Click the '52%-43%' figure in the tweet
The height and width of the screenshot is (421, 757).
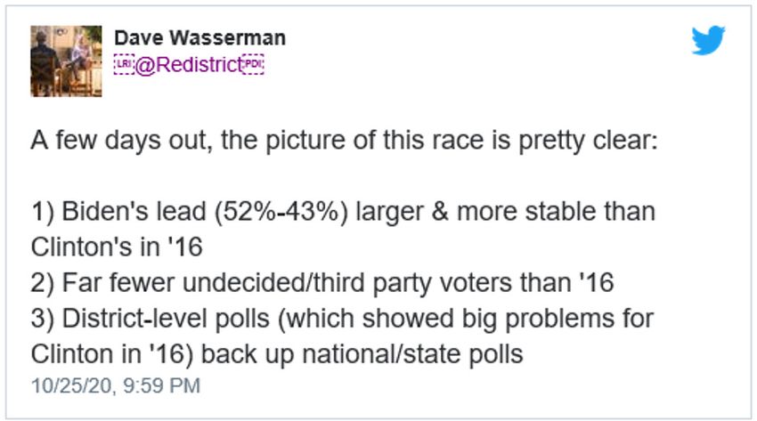click(281, 212)
